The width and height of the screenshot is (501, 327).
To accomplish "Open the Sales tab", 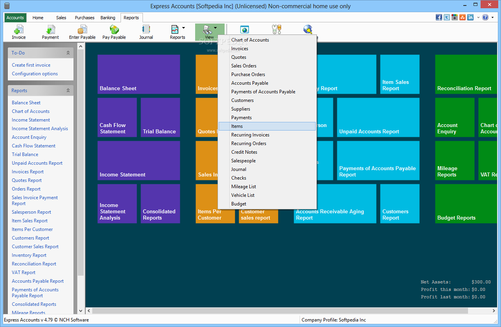I will click(x=61, y=18).
